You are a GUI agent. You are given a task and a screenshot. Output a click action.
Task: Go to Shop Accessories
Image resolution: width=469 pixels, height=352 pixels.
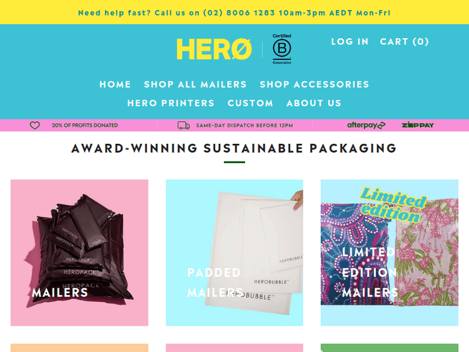(315, 84)
